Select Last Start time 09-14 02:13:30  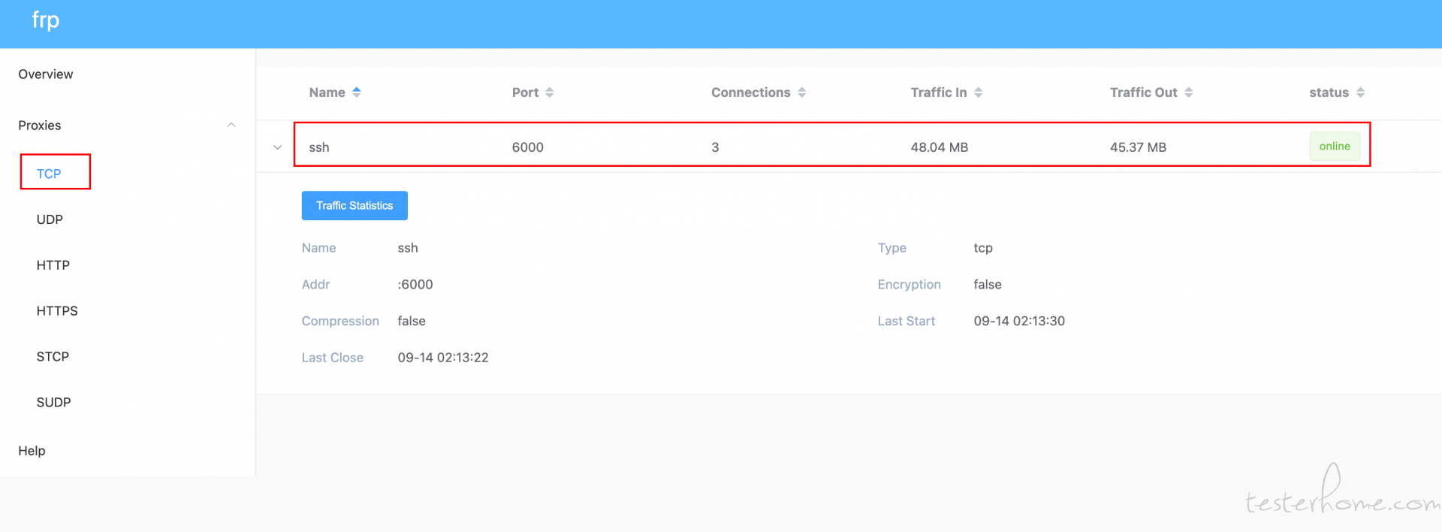coord(1019,321)
